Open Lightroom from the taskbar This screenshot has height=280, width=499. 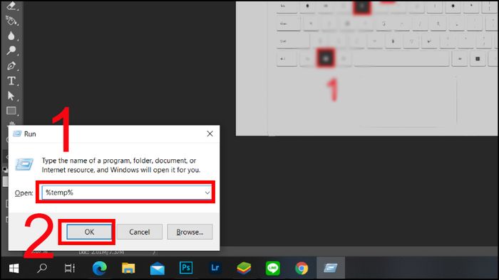tap(215, 268)
